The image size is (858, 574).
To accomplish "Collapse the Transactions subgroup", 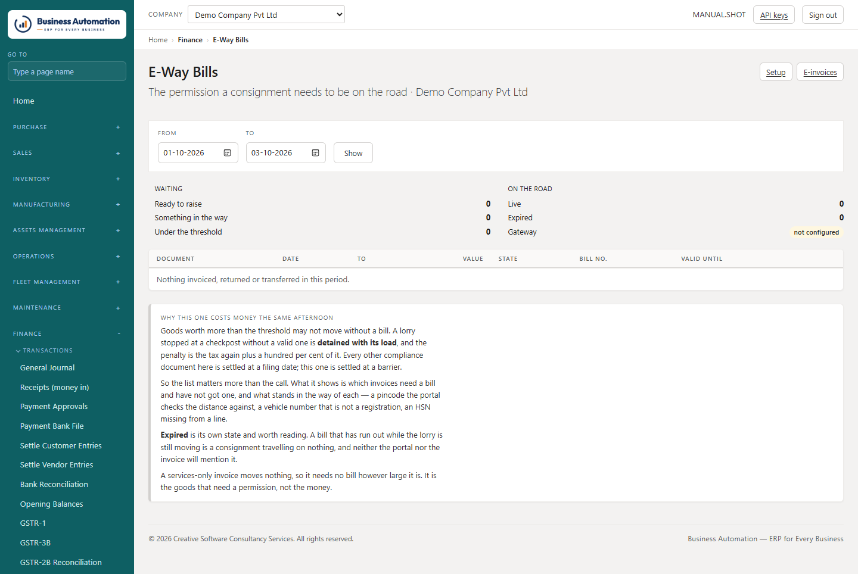I will tap(44, 351).
